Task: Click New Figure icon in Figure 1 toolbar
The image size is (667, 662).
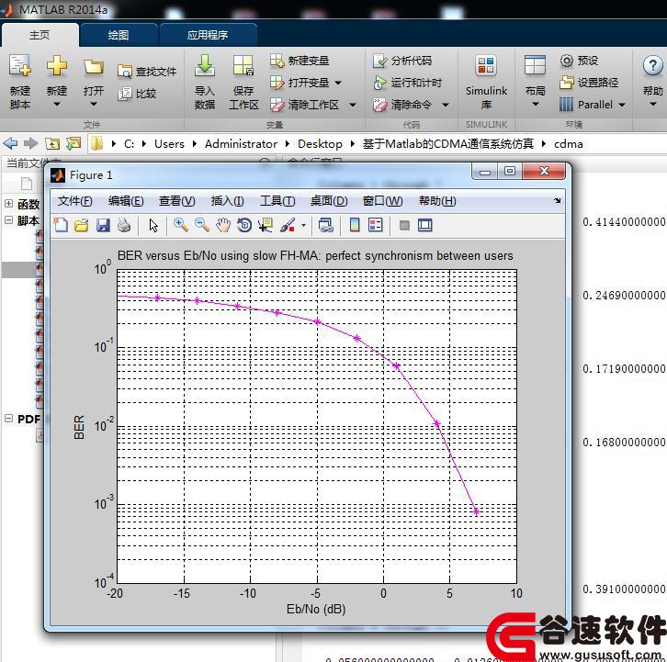Action: coord(61,225)
